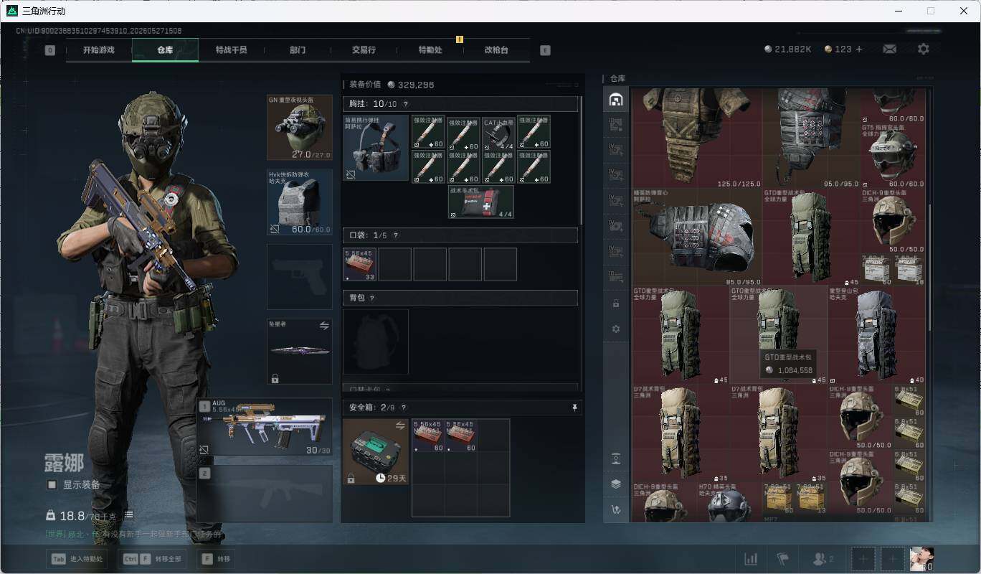Click the plus slot beside player avatar

coord(893,559)
